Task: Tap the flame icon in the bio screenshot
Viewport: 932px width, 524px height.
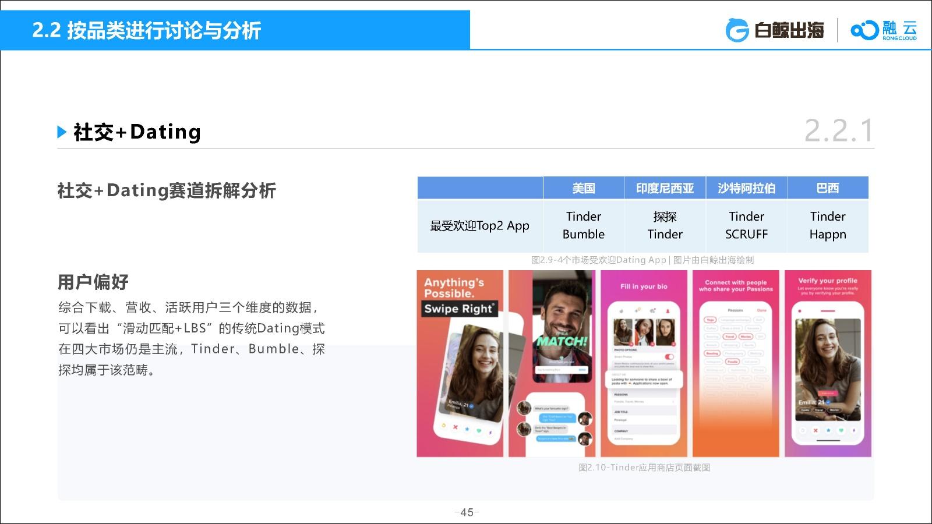Action: (x=622, y=310)
